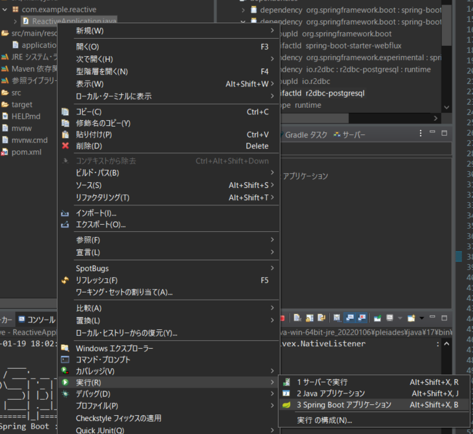This screenshot has width=473, height=434.
Task: Open the Open Console dropdown arrow
Action: point(422,318)
